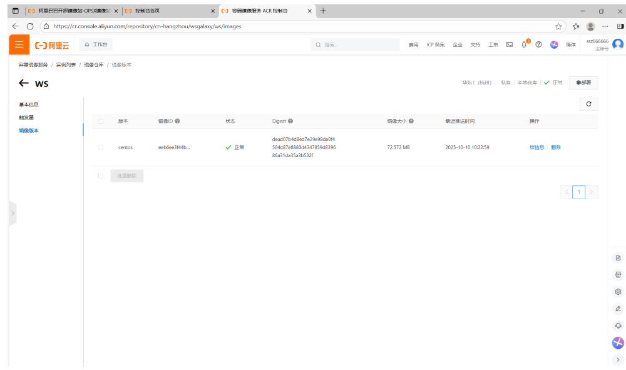The image size is (626, 370).
Task: Select the centos row checkbox
Action: (x=101, y=147)
